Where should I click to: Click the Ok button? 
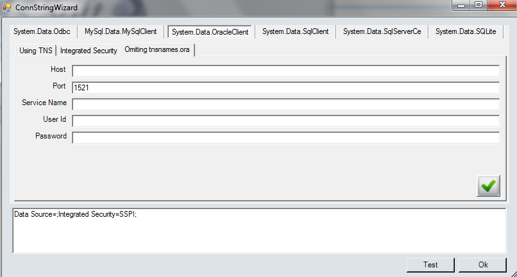point(483,265)
